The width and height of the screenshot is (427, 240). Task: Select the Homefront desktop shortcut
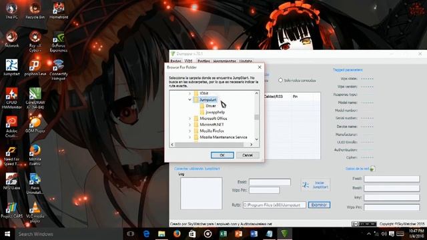point(59,11)
